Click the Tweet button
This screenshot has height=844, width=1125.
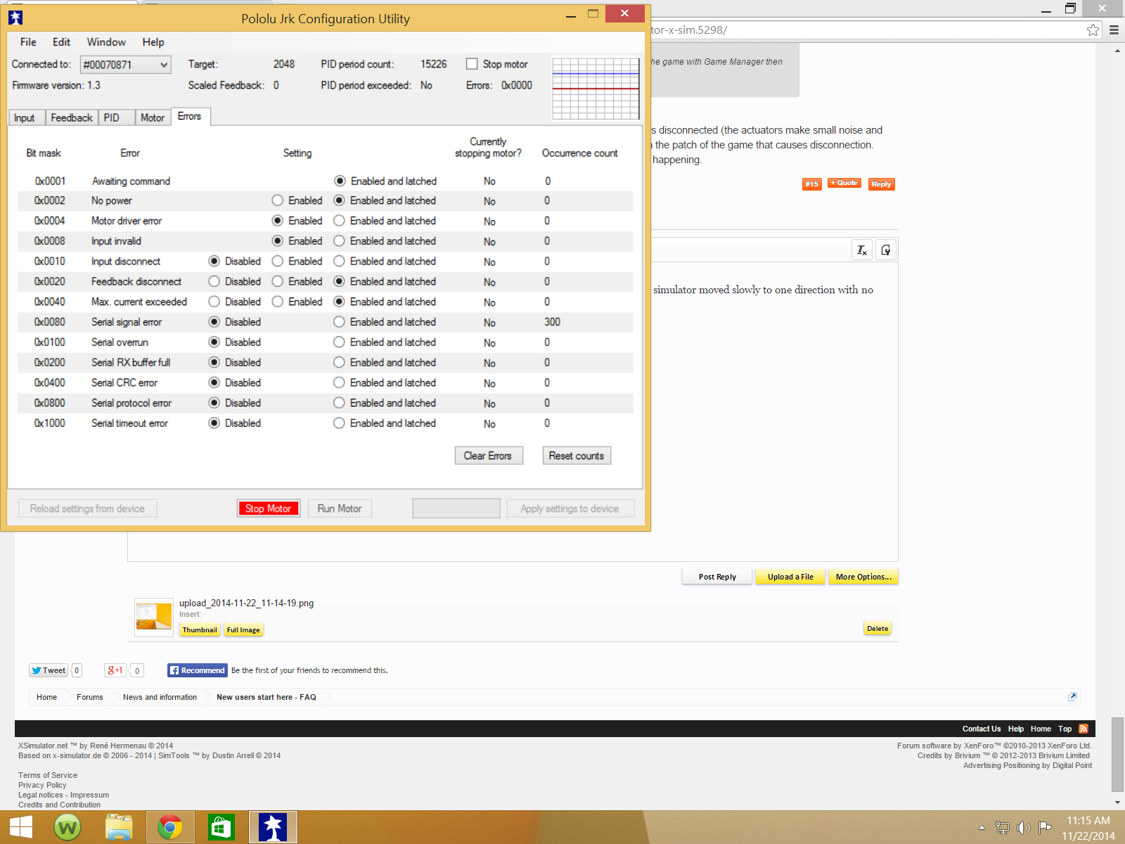(49, 670)
